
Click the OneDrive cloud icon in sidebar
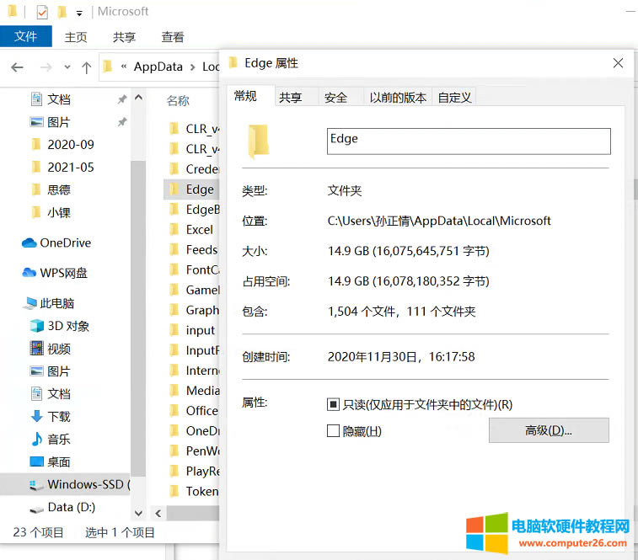tap(29, 243)
